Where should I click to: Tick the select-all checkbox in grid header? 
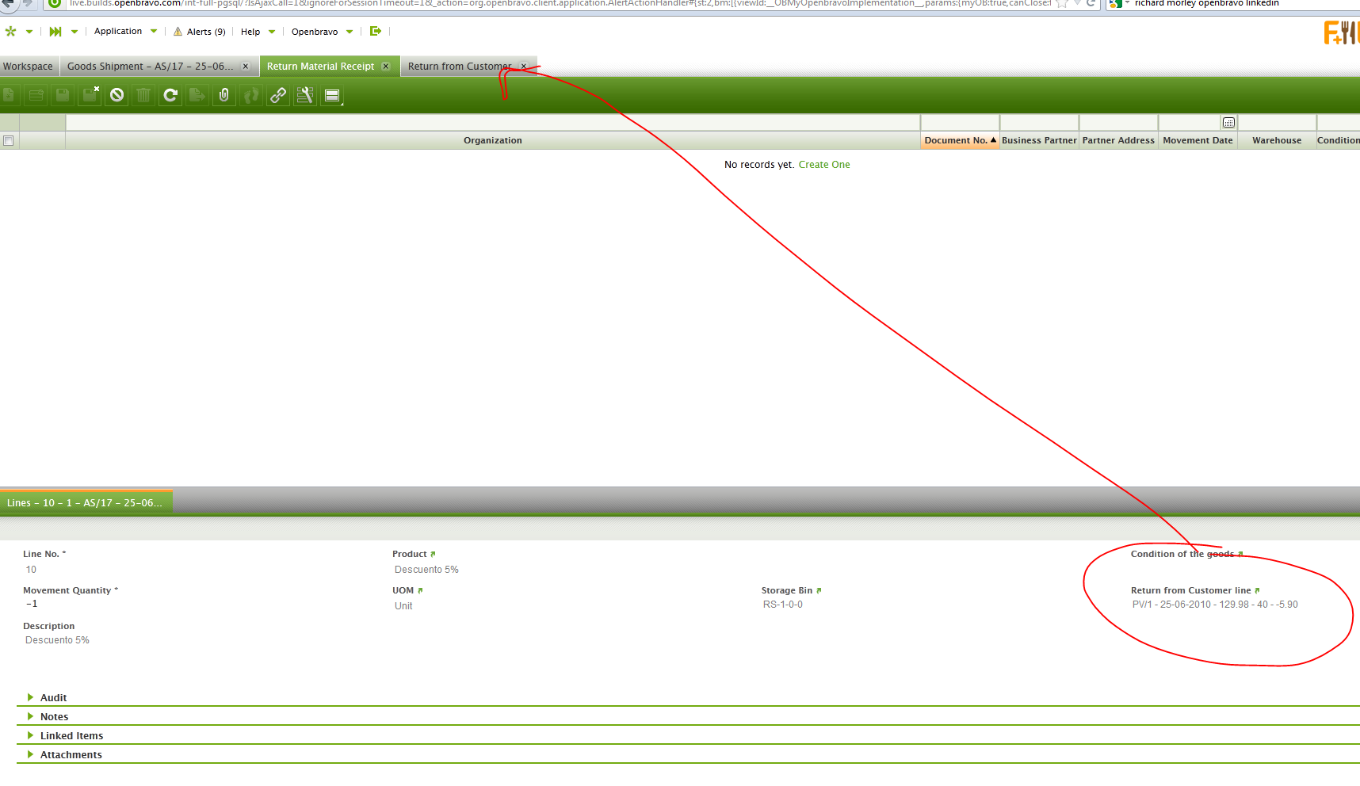tap(9, 141)
